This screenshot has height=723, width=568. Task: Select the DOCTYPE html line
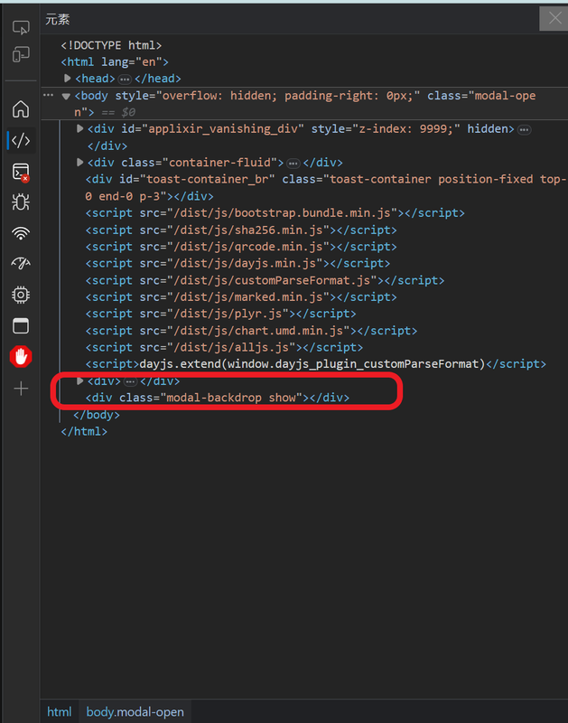111,45
